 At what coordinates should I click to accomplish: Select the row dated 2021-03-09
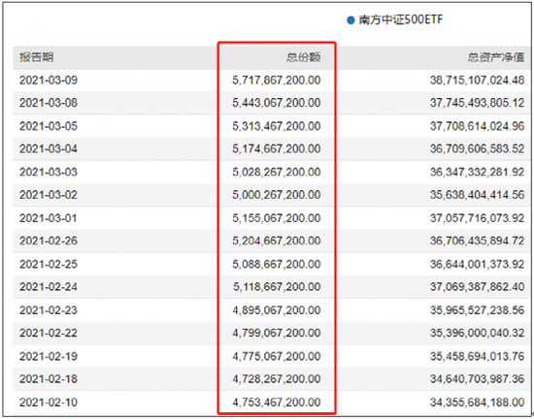pos(272,81)
